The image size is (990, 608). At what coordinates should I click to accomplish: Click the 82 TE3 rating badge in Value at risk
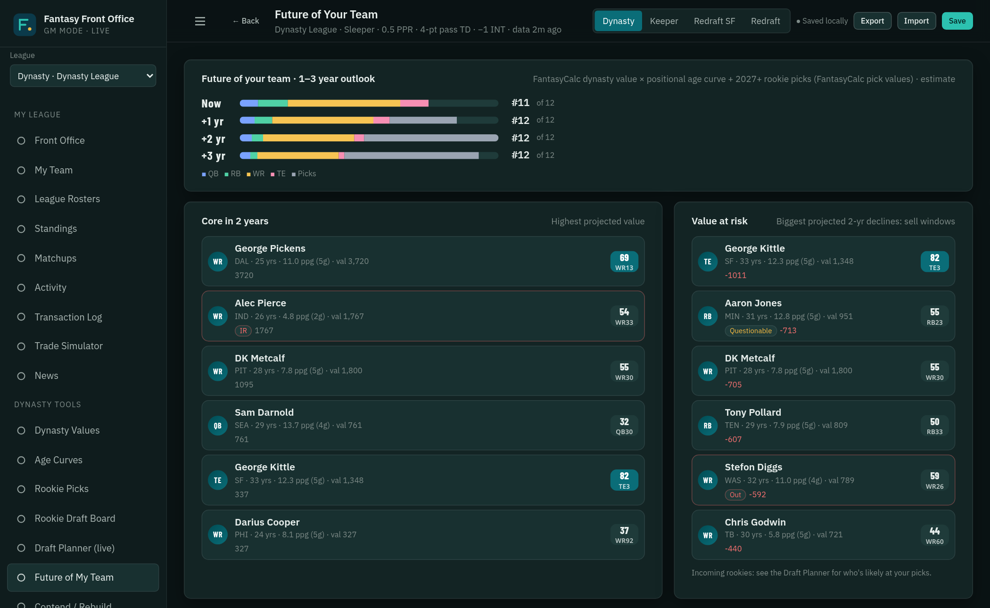point(934,262)
